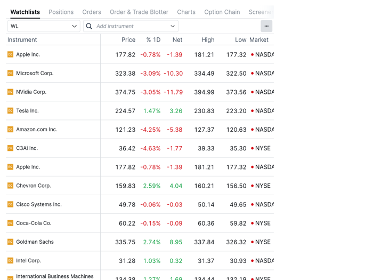Sort by the Instrument column header
Viewport: 373px width, 280px height.
tap(22, 40)
